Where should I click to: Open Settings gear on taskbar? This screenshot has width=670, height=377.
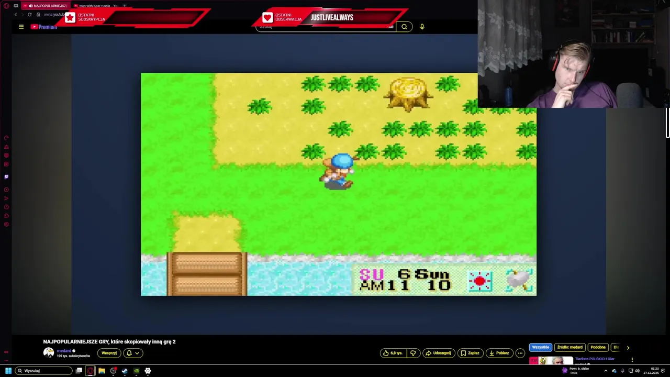(x=148, y=371)
